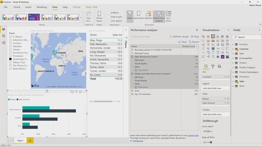
Task: Check the A. Datum brand
Action: (x=10, y=37)
